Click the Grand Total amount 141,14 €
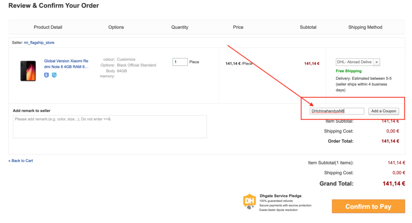This screenshot has width=412, height=223. 394,183
